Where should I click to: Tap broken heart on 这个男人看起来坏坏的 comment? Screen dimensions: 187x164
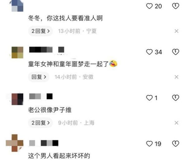click(x=175, y=144)
